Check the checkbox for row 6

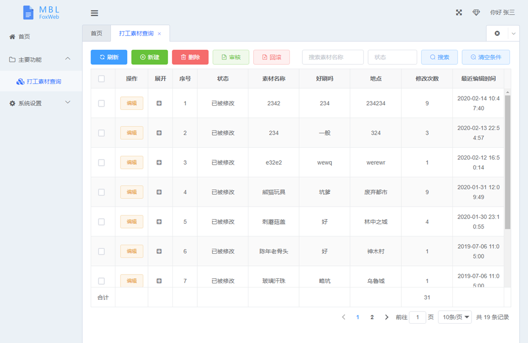tap(101, 252)
